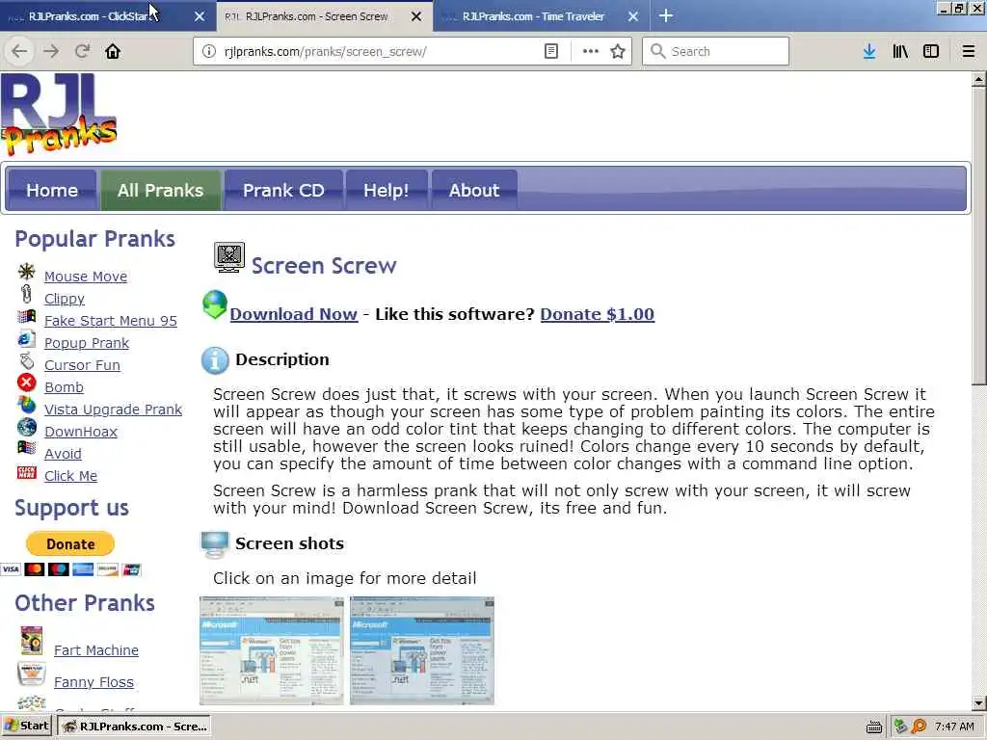The image size is (987, 740).
Task: Open the Popup Prank link
Action: 86,342
